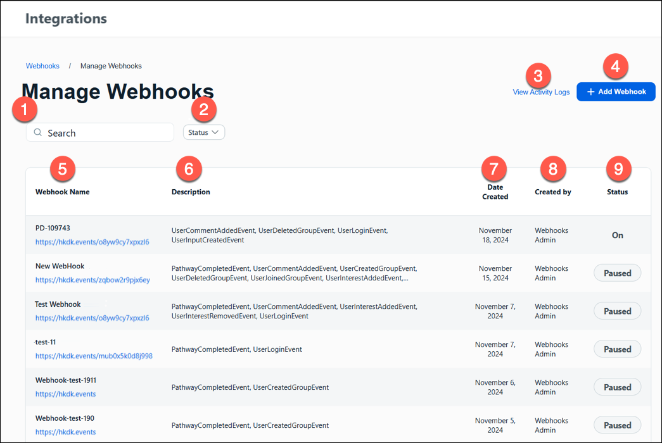The image size is (662, 443).
Task: Click View Activity Logs
Action: [540, 91]
